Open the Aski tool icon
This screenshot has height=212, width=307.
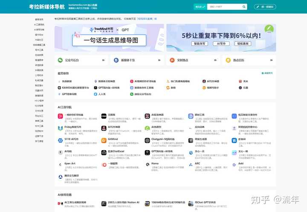pos(234,165)
